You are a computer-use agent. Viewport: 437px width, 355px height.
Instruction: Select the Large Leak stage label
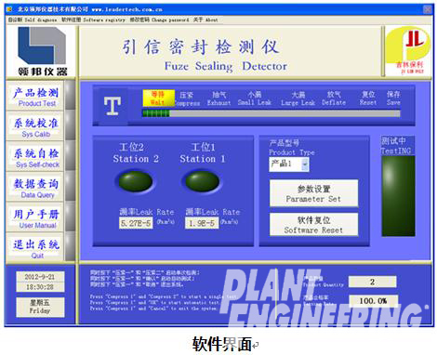[298, 99]
